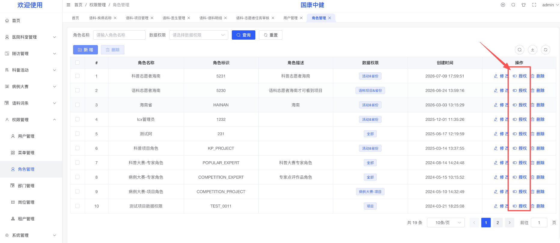Expand the 随访管理 sidebar menu
Screen dimensions: 560x243
click(31, 53)
